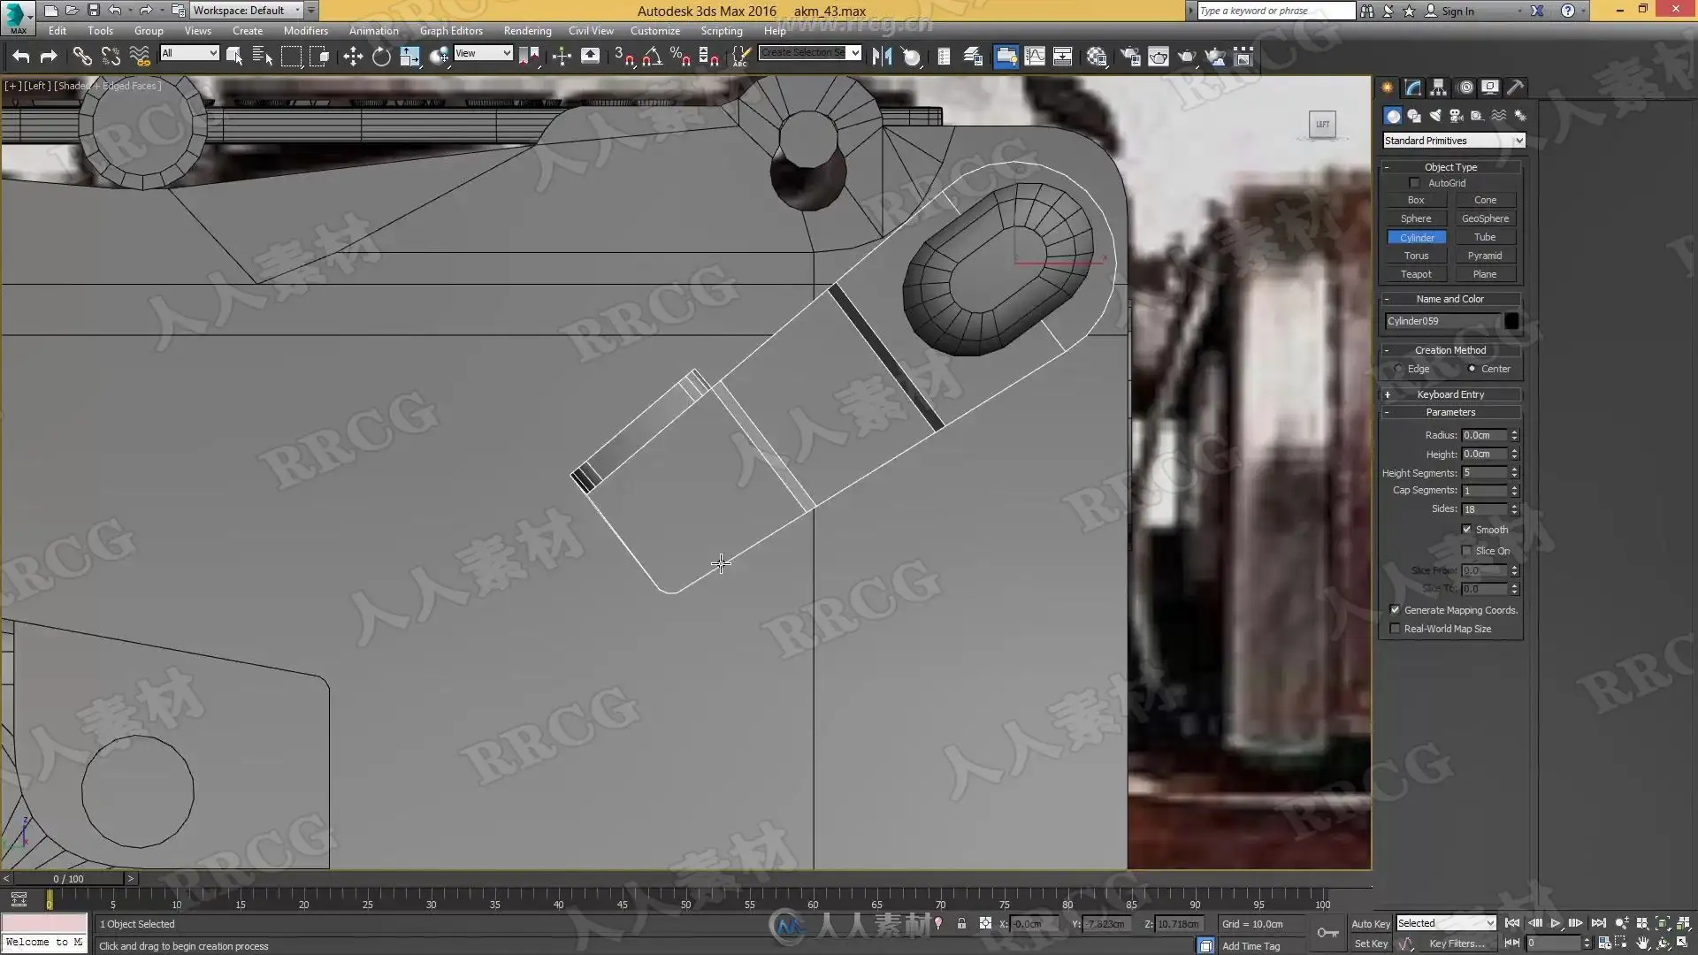Click the object color swatch

(x=1511, y=321)
